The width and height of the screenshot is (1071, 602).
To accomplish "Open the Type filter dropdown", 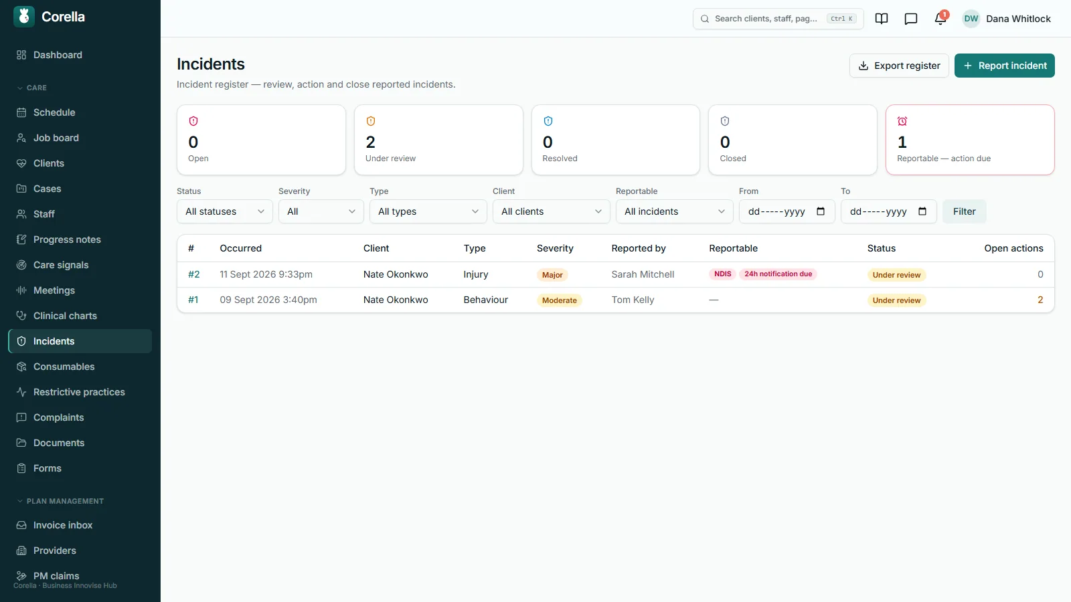I will [428, 211].
